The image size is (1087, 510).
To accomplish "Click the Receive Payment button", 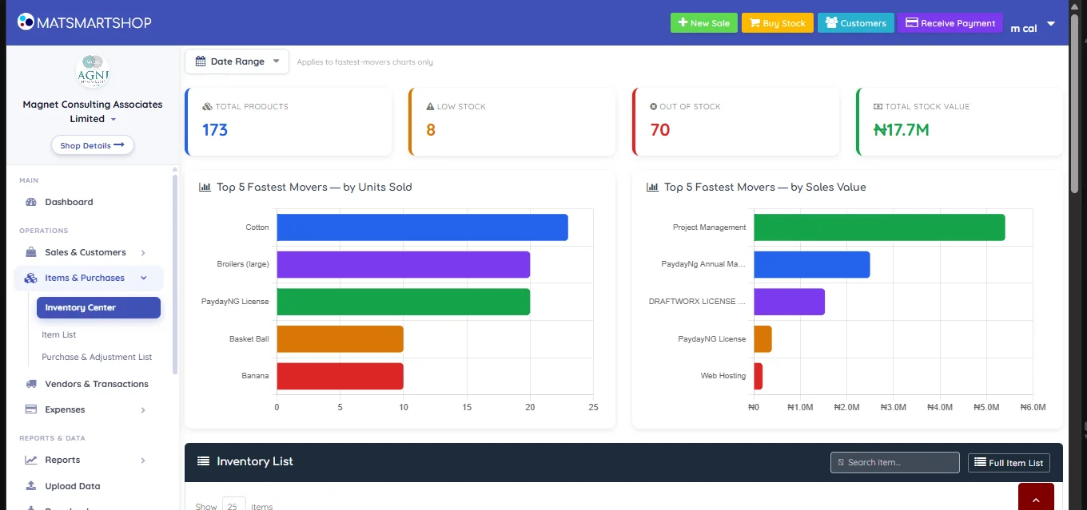I will pos(950,23).
